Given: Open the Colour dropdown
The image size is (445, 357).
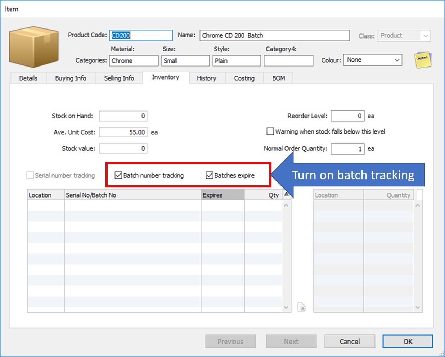Looking at the screenshot, I should [397, 60].
